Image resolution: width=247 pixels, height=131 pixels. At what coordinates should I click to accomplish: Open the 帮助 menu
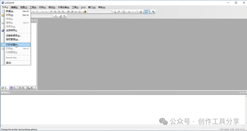[x=102, y=8]
